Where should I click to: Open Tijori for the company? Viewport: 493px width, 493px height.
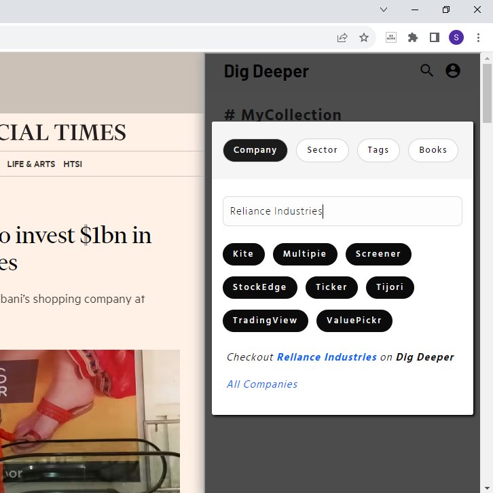click(390, 287)
